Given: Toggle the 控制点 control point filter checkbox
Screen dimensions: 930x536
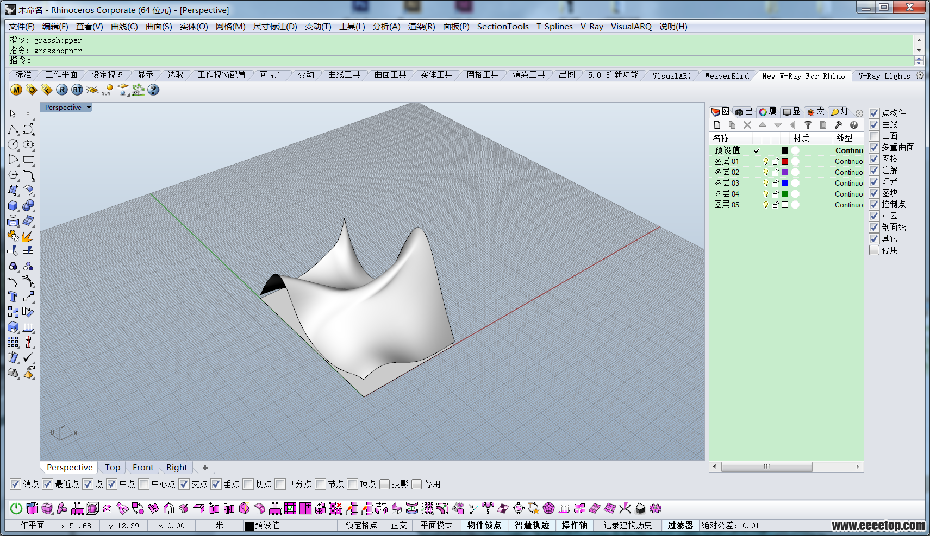Looking at the screenshot, I should coord(874,204).
